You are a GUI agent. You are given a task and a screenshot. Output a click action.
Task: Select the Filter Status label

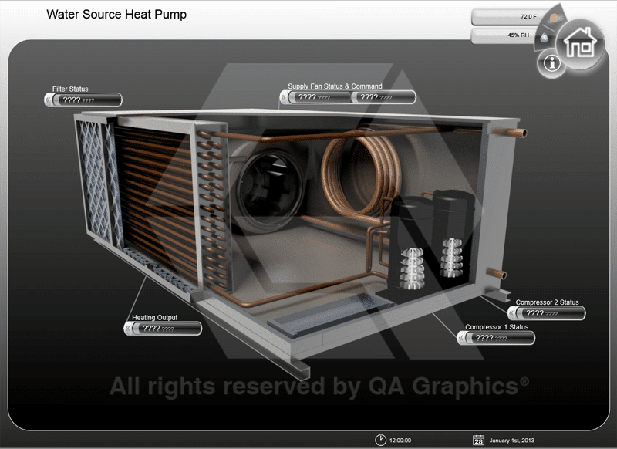click(x=70, y=89)
